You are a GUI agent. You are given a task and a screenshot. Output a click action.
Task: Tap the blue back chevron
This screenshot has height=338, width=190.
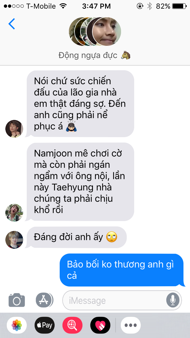pyautogui.click(x=12, y=24)
